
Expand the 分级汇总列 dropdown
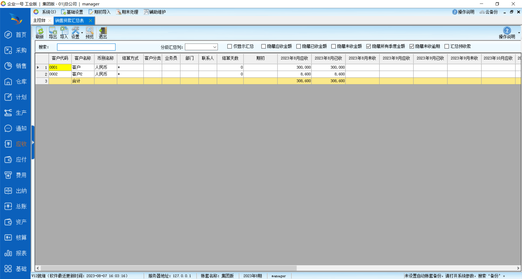(x=215, y=47)
